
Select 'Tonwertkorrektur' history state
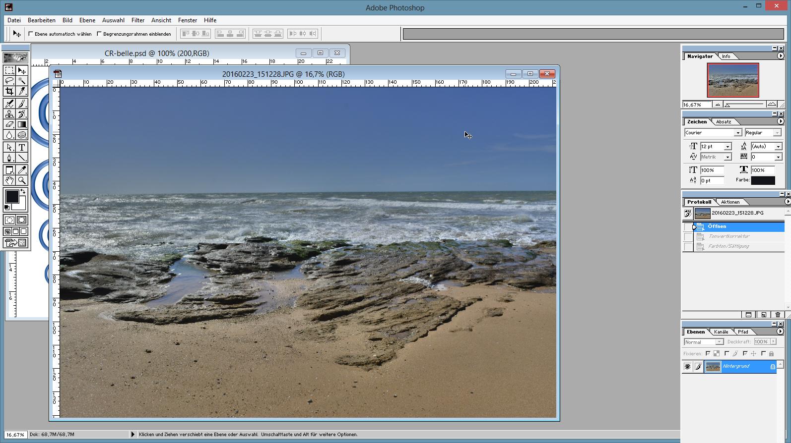(728, 236)
